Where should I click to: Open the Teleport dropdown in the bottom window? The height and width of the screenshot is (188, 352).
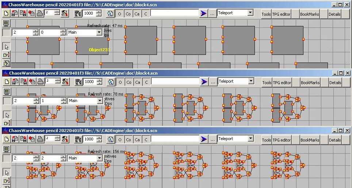coord(250,139)
